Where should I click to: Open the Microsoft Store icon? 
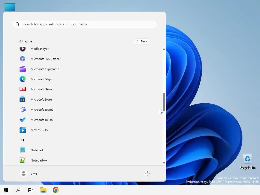coord(23,100)
